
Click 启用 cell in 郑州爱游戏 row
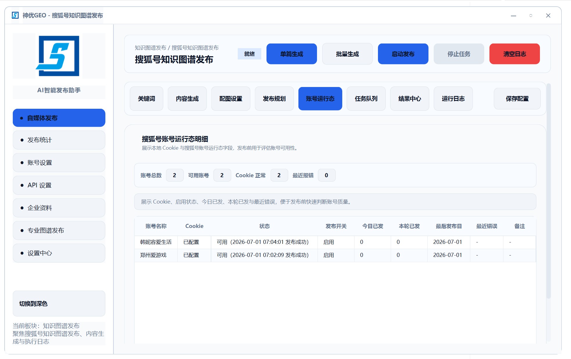336,255
